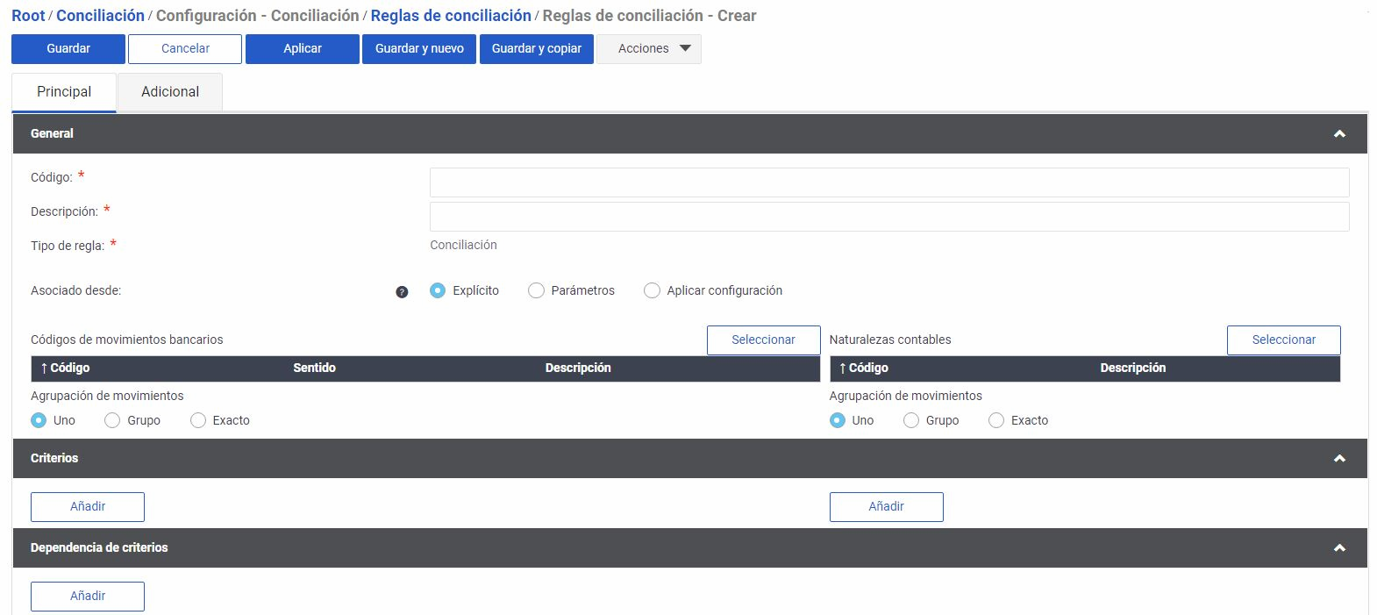The height and width of the screenshot is (615, 1377).
Task: Click Añadir under Dependencia de criterios
Action: coord(88,597)
